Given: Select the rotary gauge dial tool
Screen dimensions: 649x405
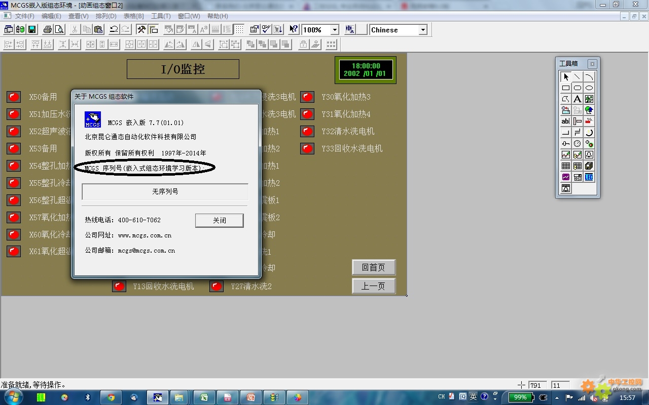Looking at the screenshot, I should (578, 144).
